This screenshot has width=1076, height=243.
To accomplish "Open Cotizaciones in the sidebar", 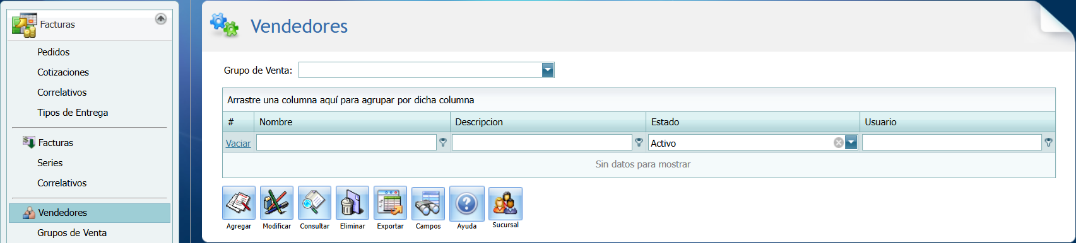I will tap(63, 72).
